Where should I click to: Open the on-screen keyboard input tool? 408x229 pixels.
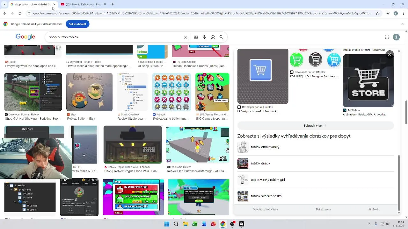(x=196, y=37)
